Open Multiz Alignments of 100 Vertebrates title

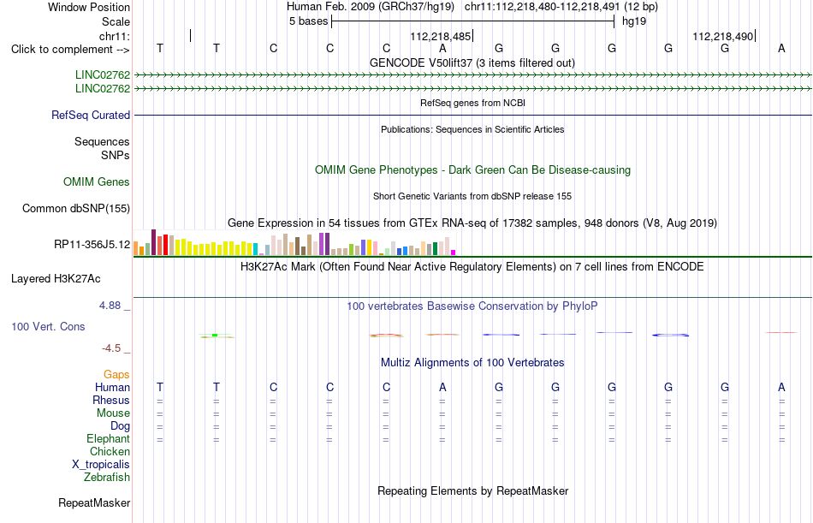tap(472, 363)
